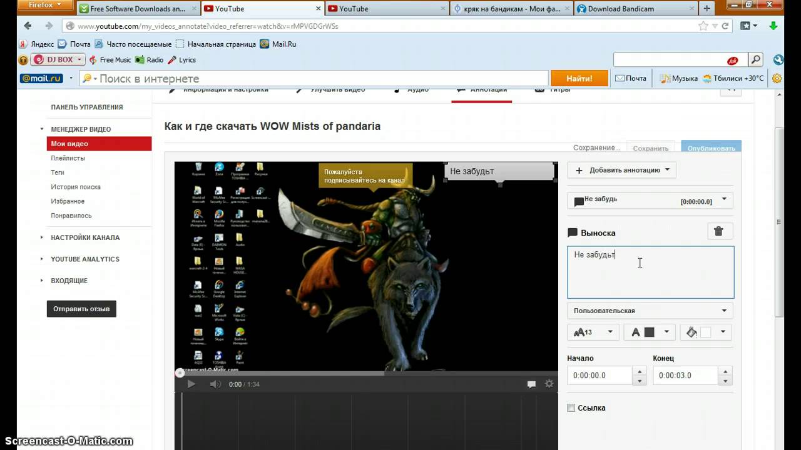Toggle annotations icon in player bar

[x=531, y=384]
